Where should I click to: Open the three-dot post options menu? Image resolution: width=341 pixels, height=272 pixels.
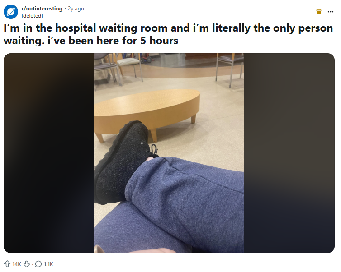tap(330, 12)
